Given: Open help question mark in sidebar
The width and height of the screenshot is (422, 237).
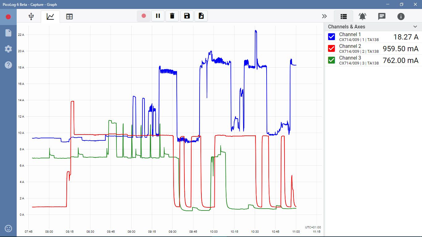Looking at the screenshot, I should (8, 65).
